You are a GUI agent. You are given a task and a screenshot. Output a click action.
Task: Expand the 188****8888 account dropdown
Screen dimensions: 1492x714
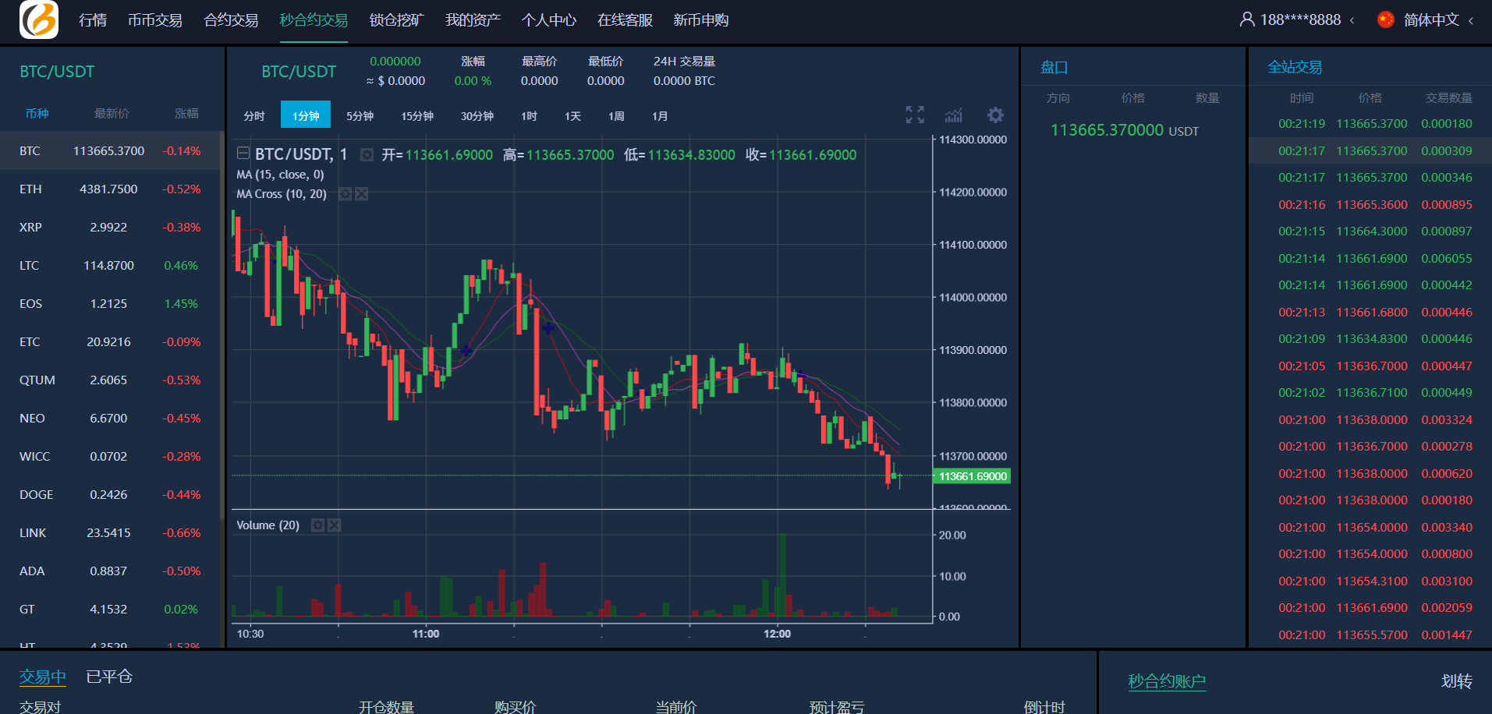1352,20
